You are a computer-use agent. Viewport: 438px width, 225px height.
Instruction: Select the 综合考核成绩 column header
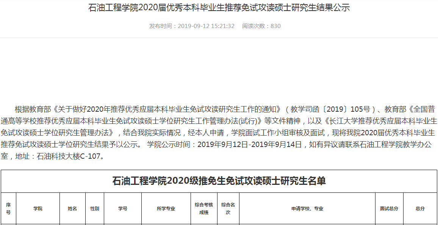tap(204, 208)
